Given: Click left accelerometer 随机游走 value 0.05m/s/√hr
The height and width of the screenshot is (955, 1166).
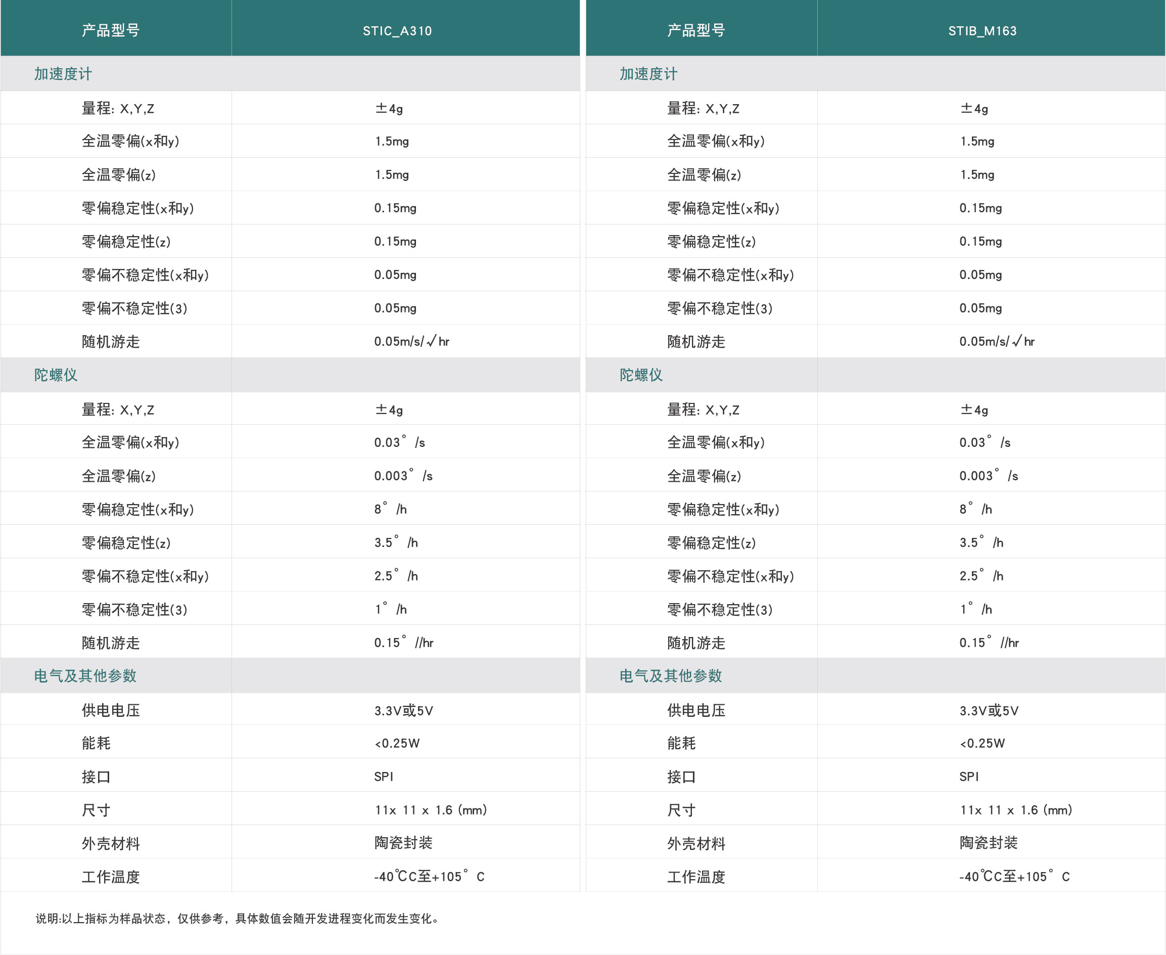Looking at the screenshot, I should coord(411,341).
